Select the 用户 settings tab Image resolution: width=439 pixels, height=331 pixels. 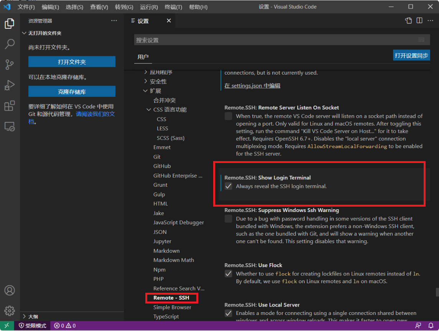[143, 57]
